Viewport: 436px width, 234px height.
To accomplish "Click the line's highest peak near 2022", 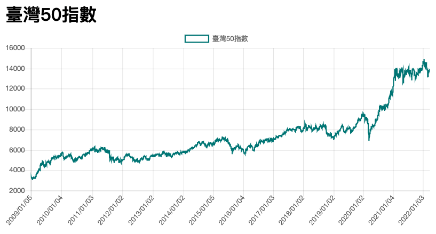I will point(424,60).
